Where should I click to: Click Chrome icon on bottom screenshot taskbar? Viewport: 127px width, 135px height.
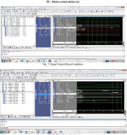(9, 132)
